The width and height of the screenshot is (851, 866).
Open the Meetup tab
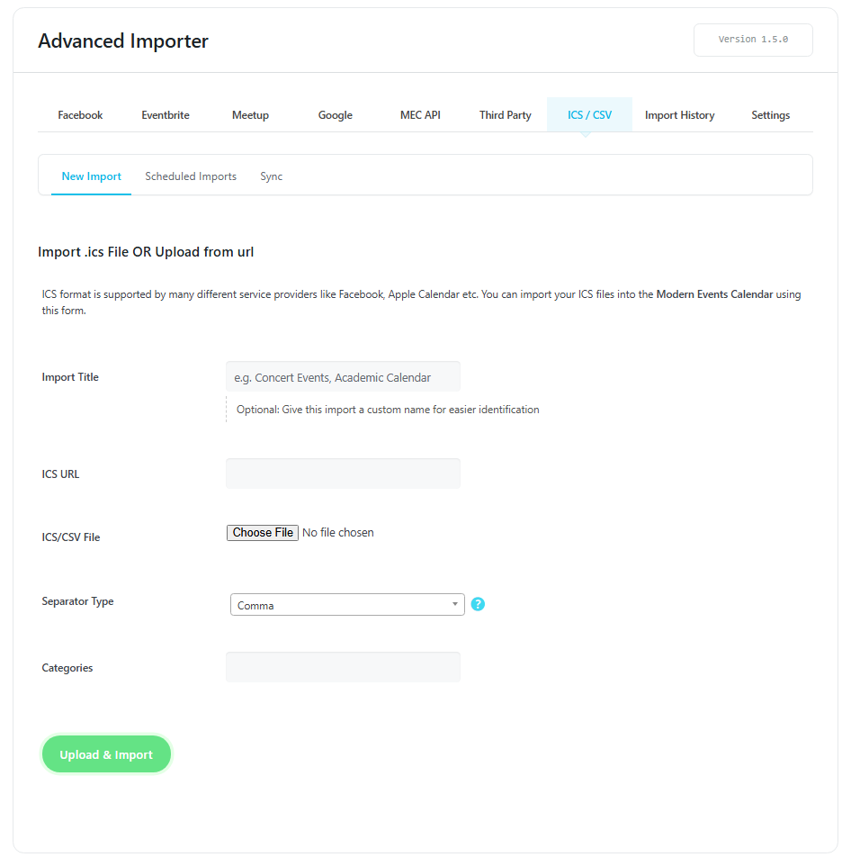(250, 115)
